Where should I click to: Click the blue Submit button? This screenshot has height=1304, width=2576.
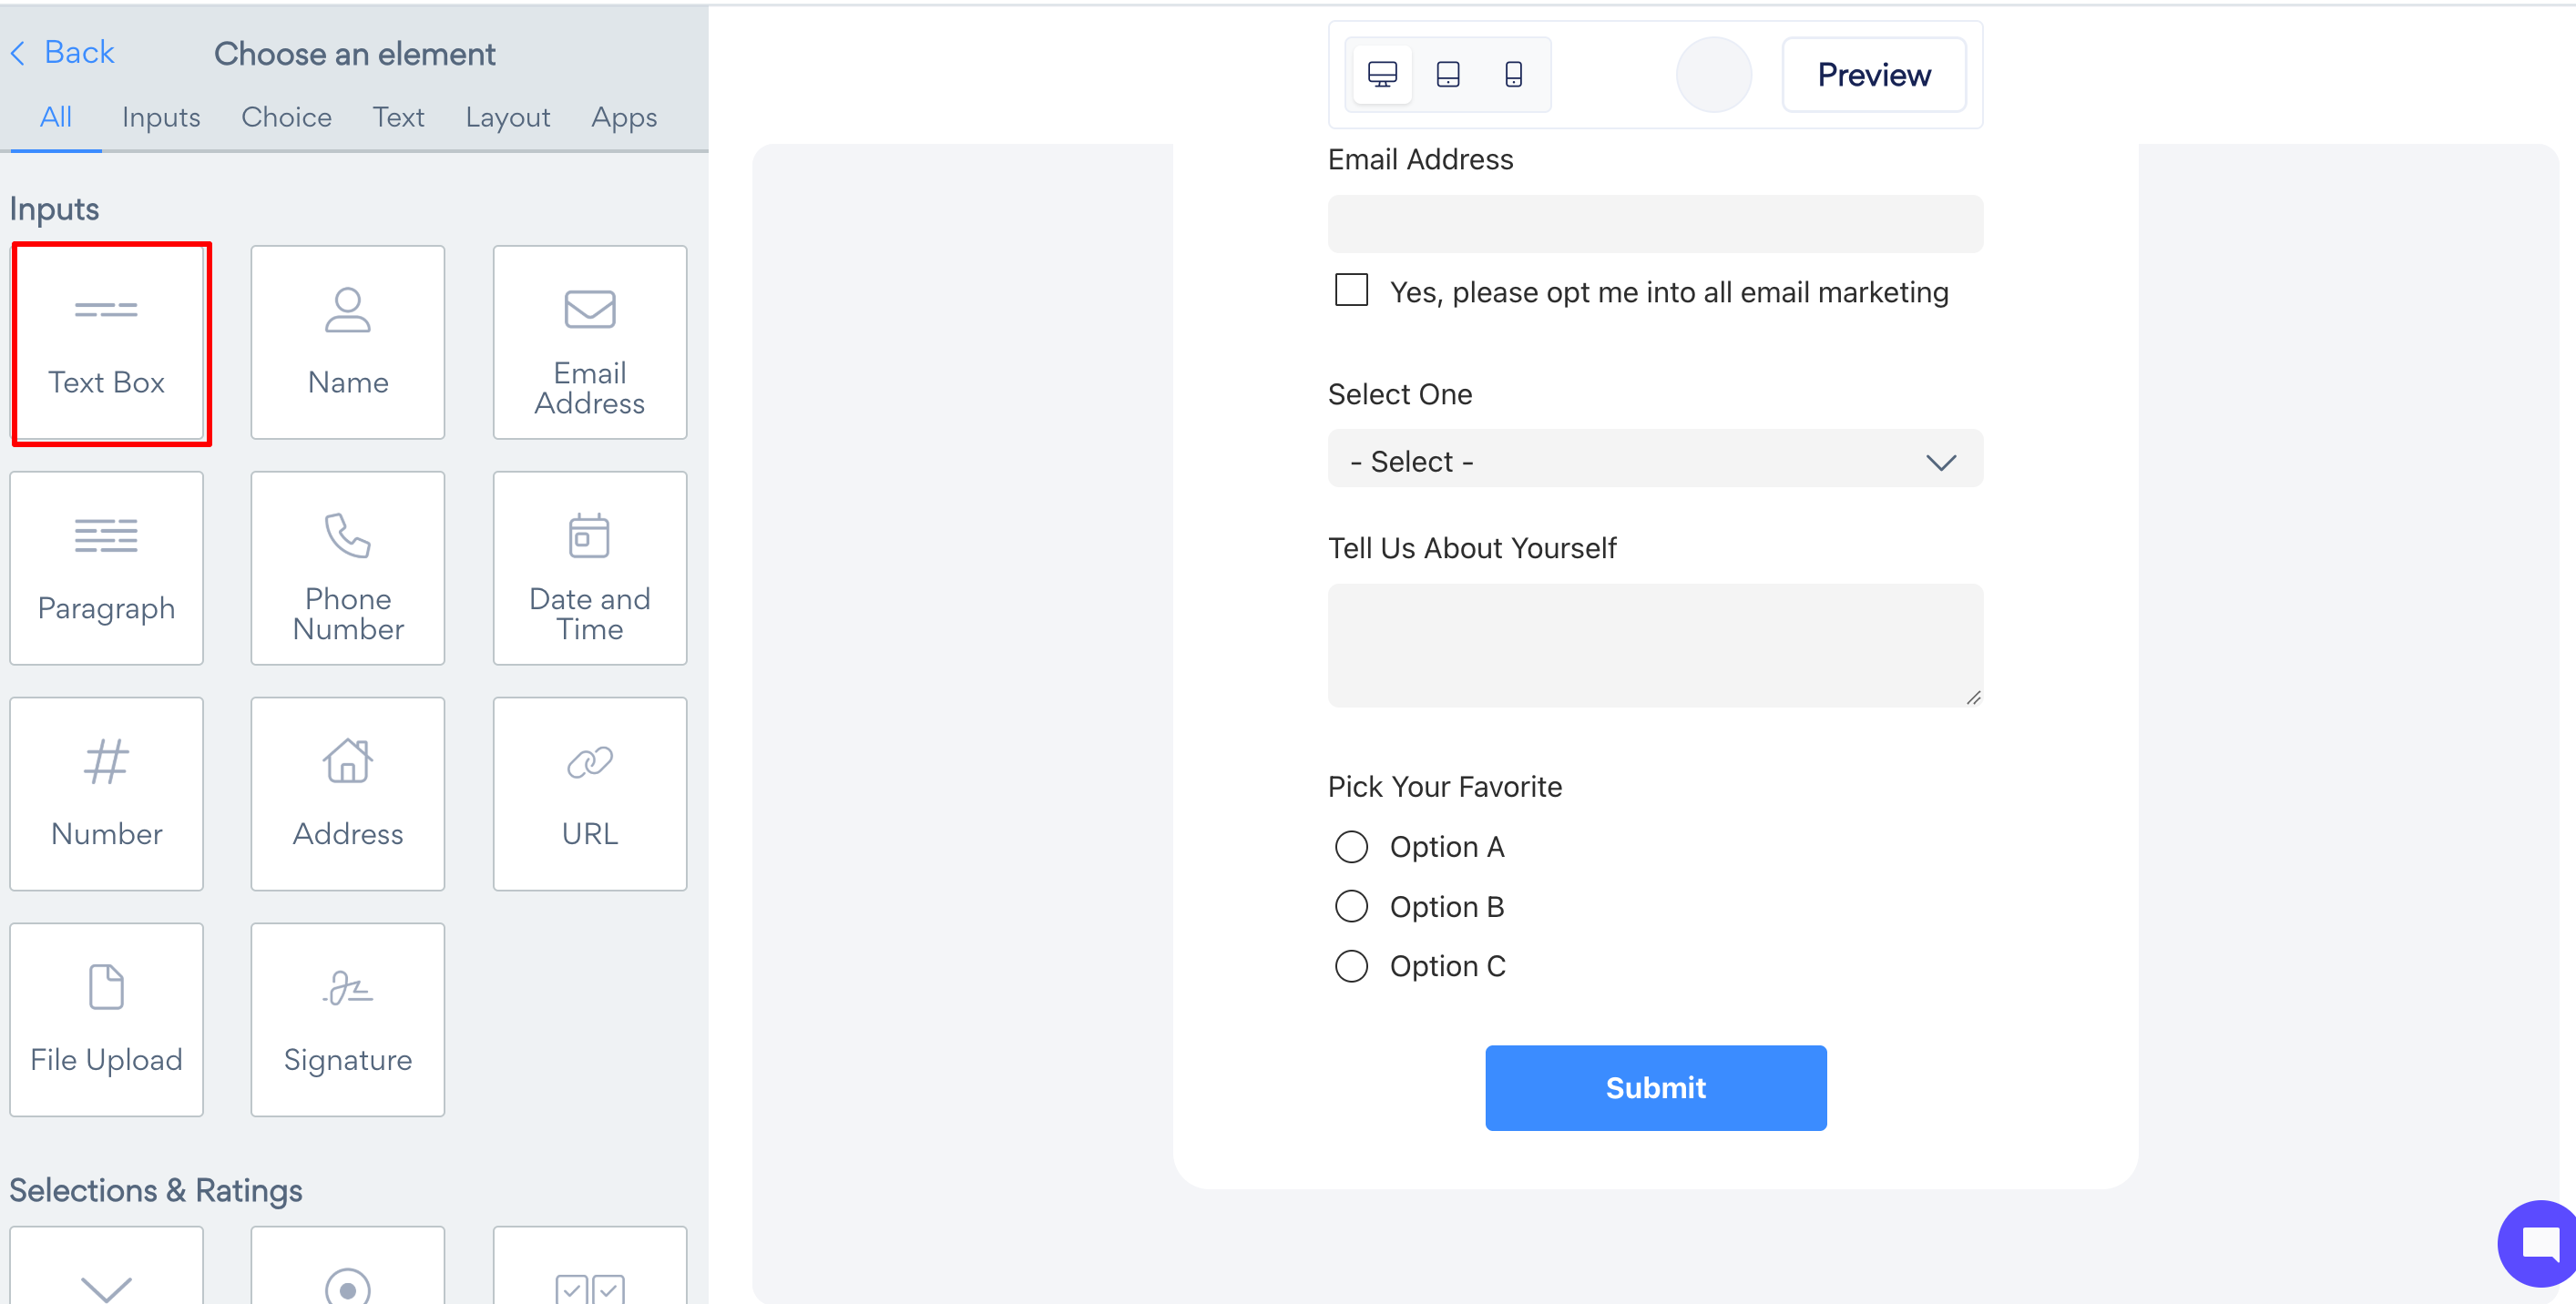tap(1656, 1088)
